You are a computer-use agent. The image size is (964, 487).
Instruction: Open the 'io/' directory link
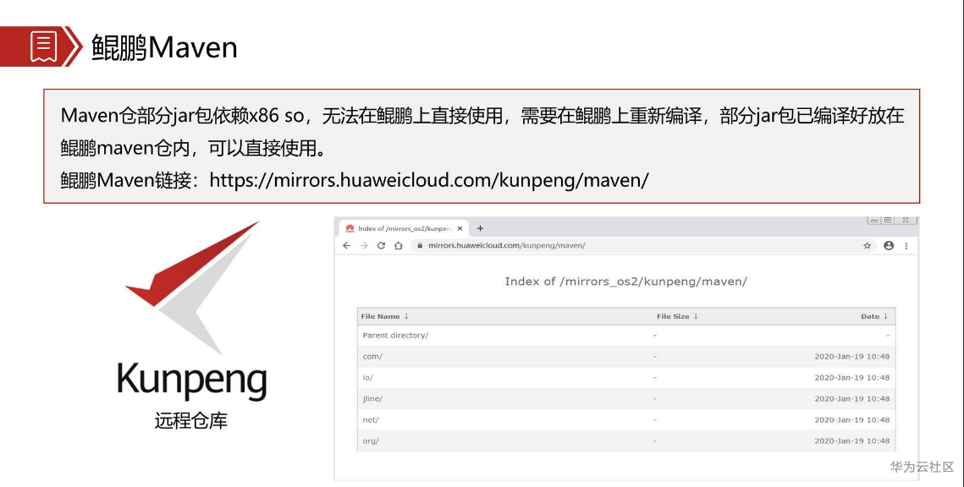coord(367,378)
